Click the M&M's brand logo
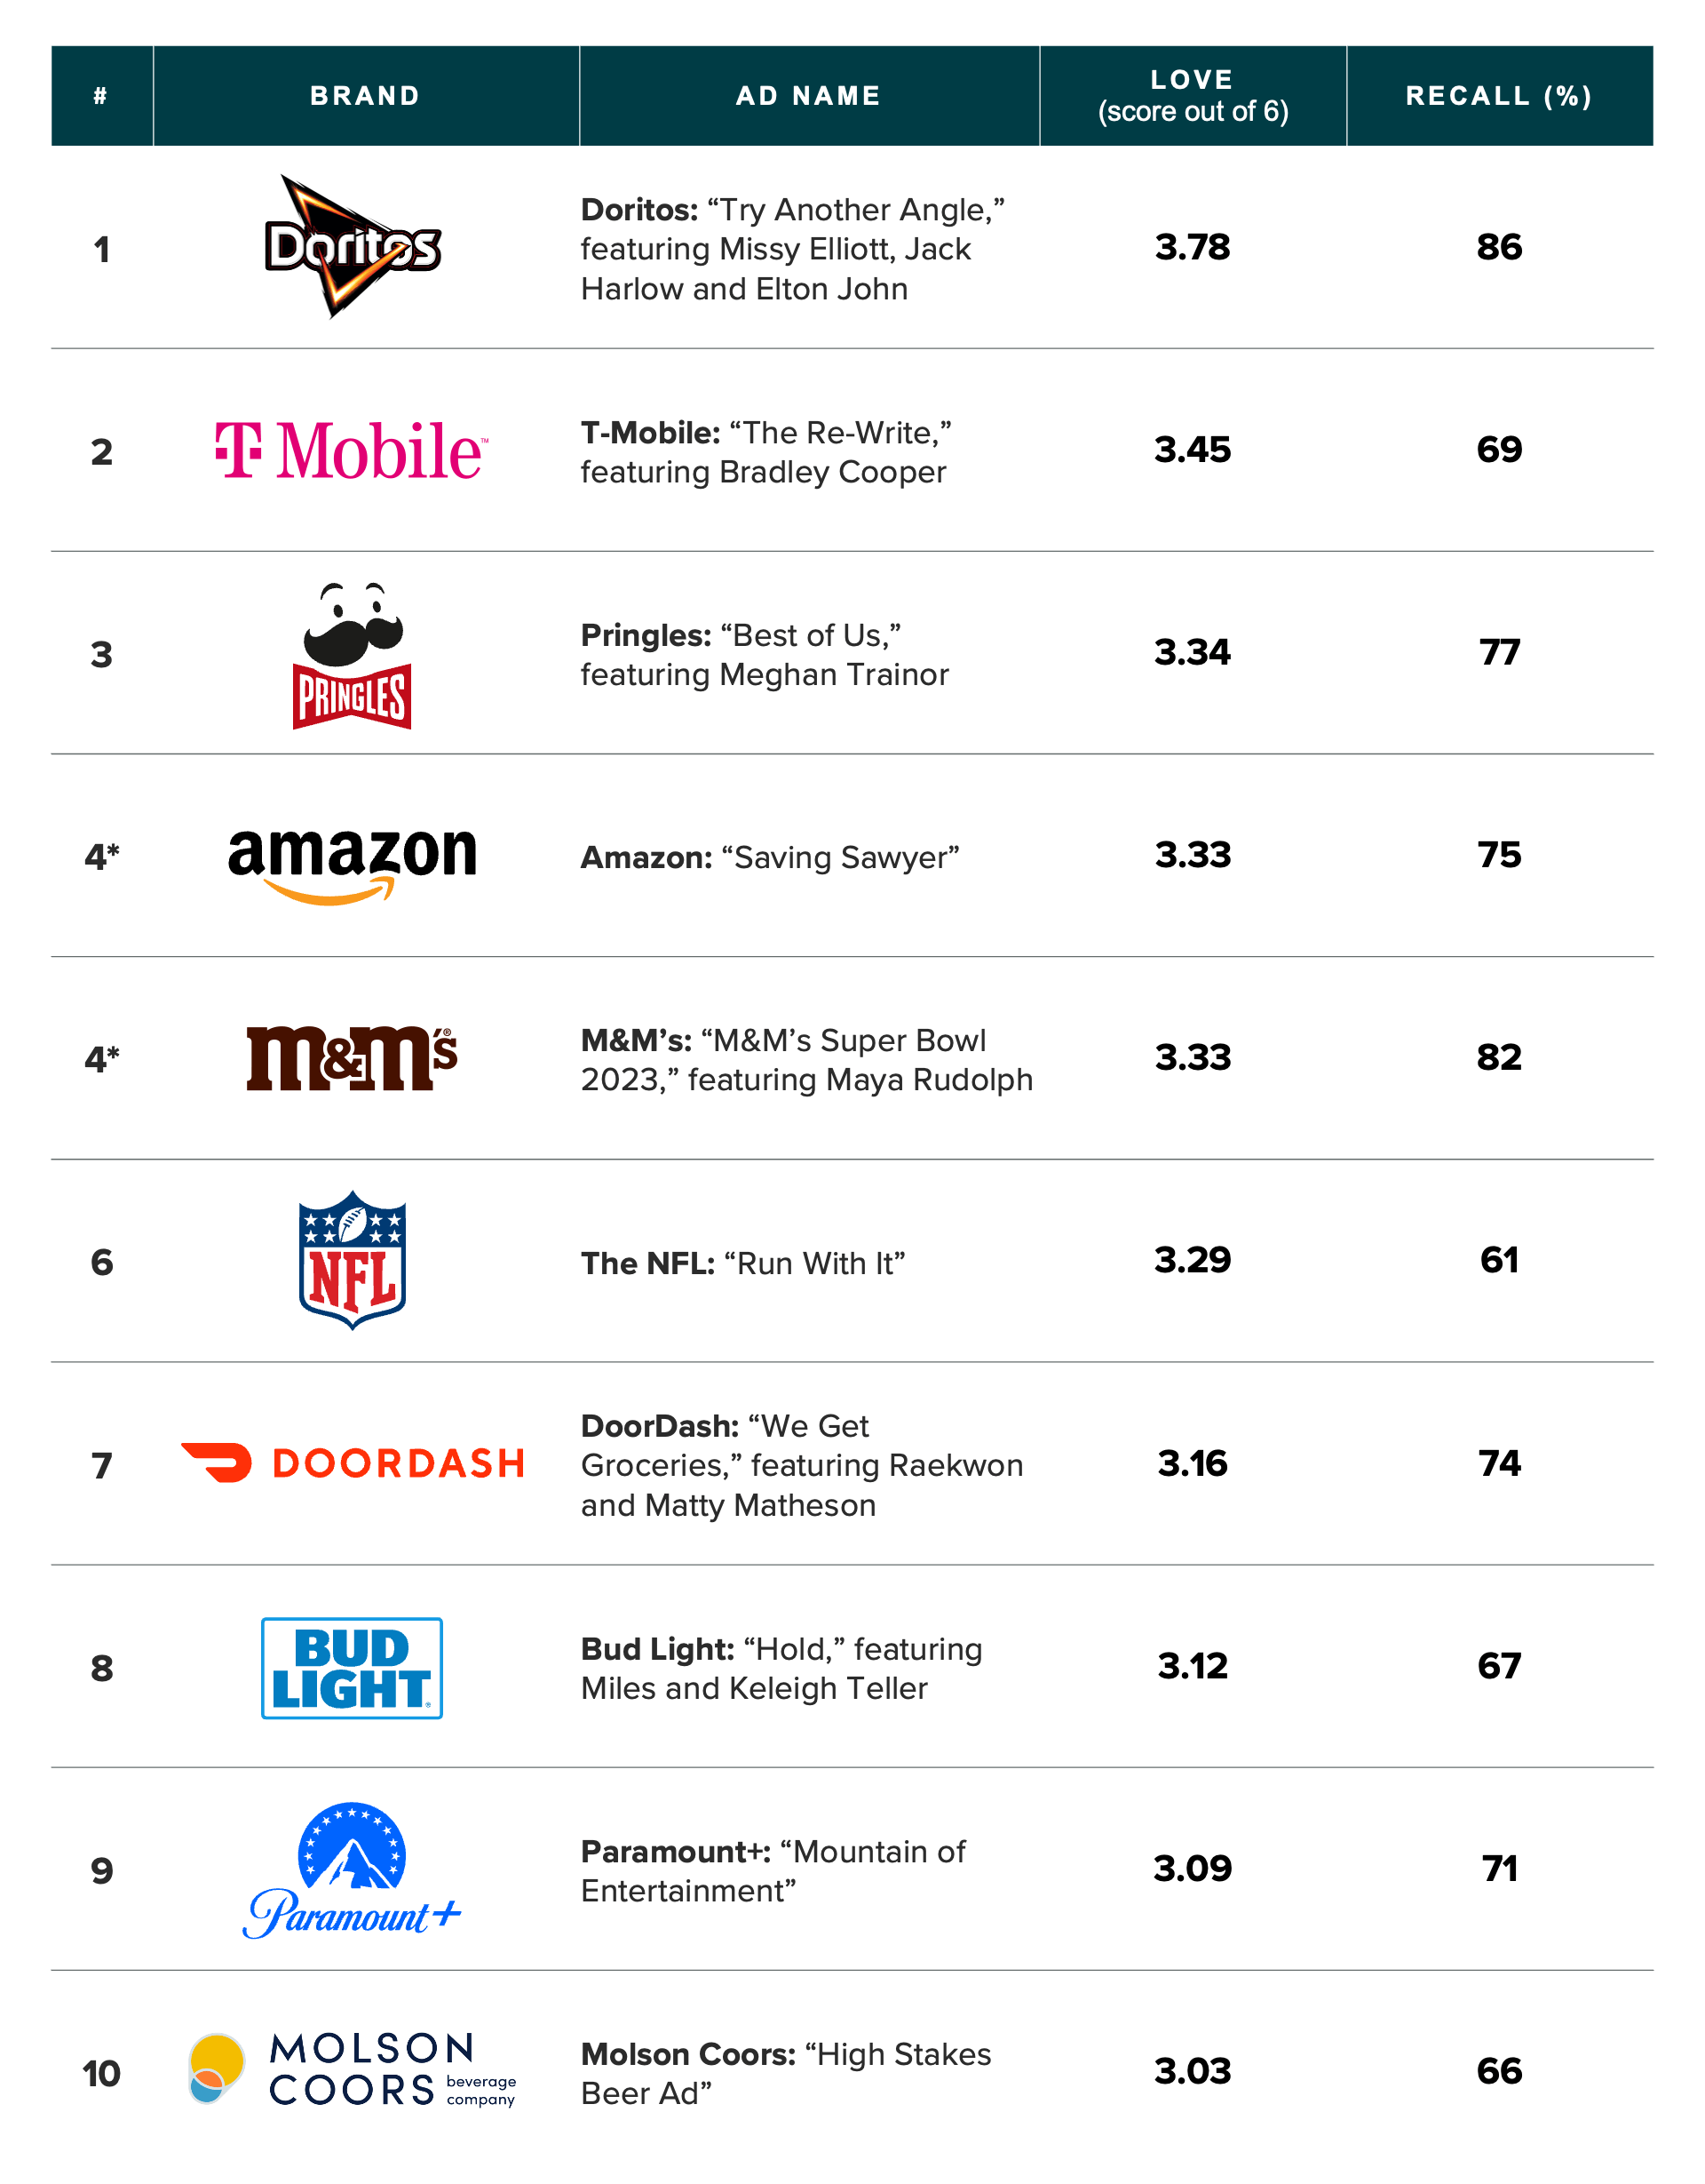This screenshot has width=1705, height=2184. (352, 1058)
